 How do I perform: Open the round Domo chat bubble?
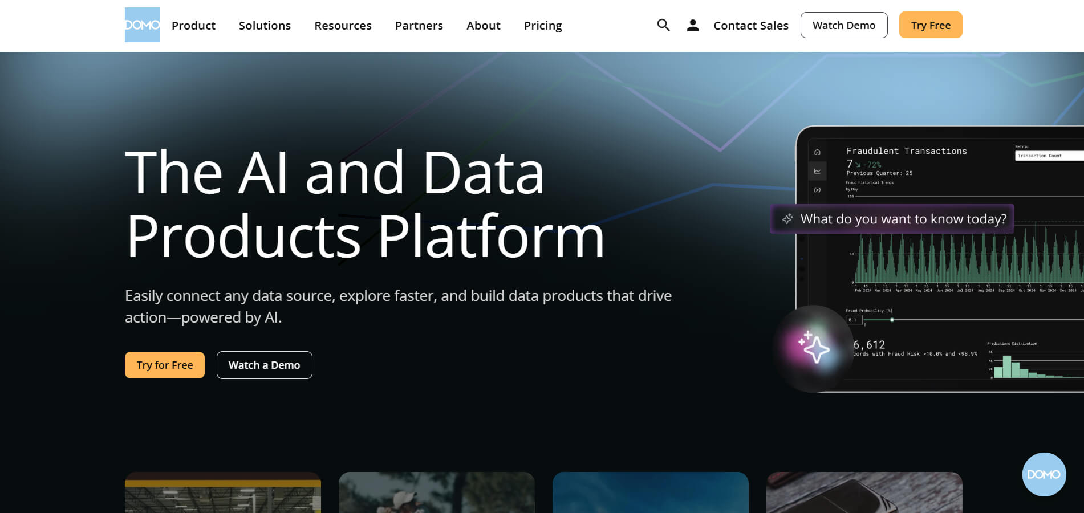[1044, 474]
